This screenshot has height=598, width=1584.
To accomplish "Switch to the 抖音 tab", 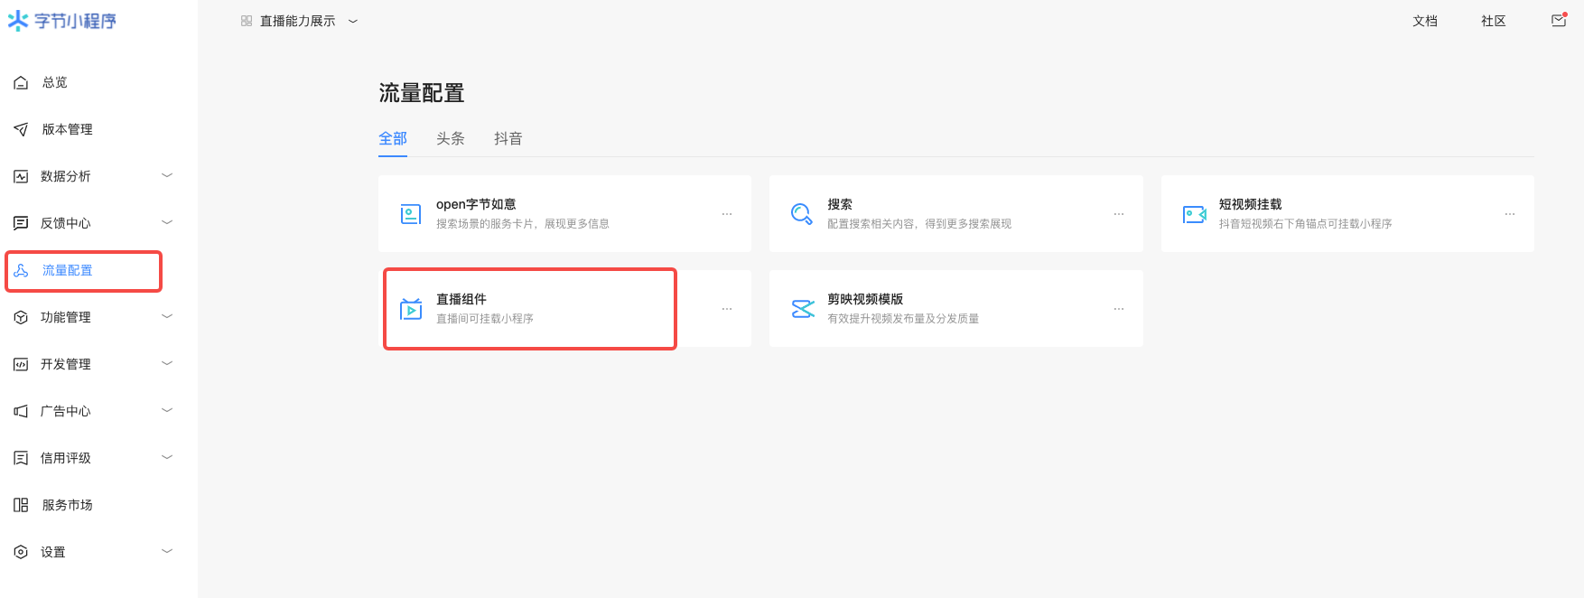I will [508, 138].
